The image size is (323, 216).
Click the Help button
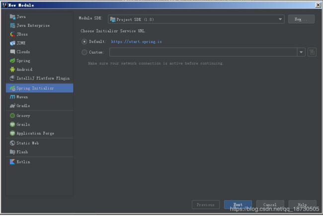303,205
